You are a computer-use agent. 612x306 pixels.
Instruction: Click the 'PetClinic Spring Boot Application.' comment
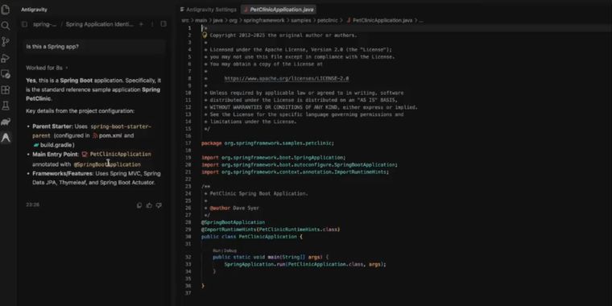pyautogui.click(x=259, y=193)
